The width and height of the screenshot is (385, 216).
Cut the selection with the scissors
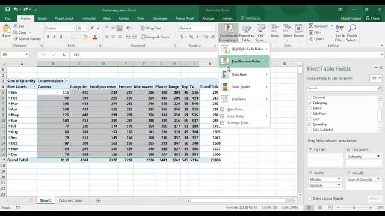pos(19,26)
